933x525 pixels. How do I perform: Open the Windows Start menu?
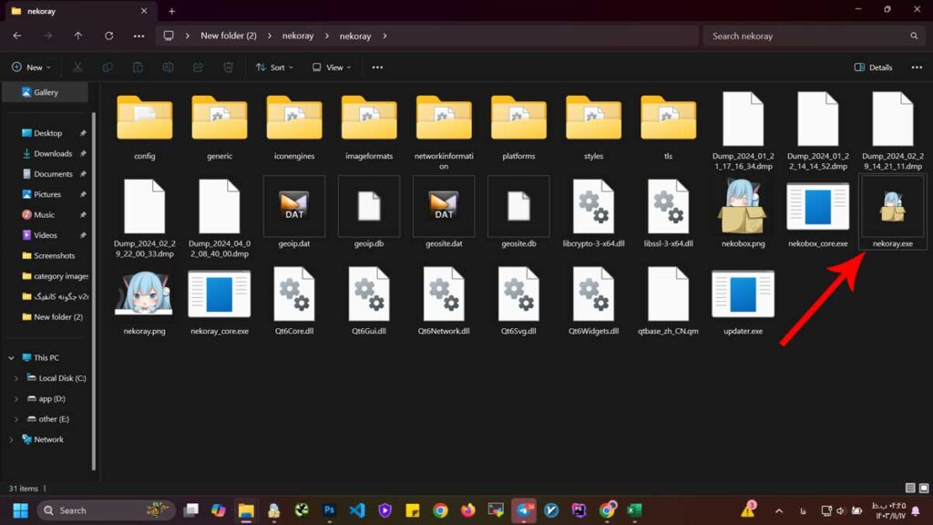(x=20, y=510)
